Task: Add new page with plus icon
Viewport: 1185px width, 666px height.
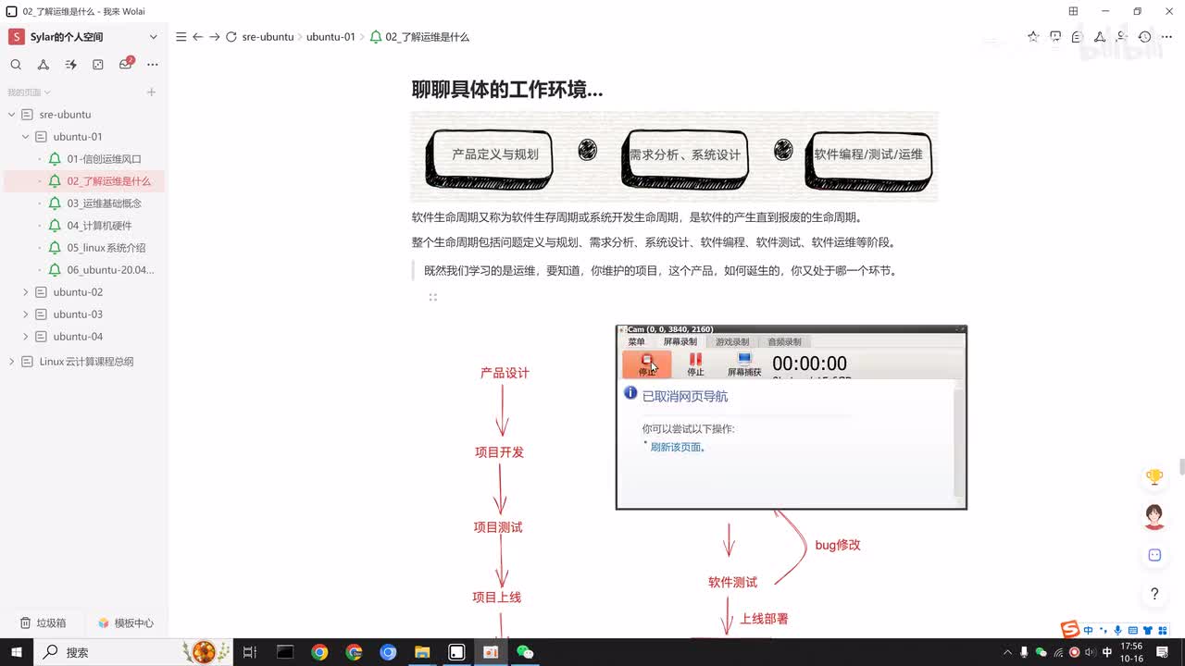Action: coord(151,92)
